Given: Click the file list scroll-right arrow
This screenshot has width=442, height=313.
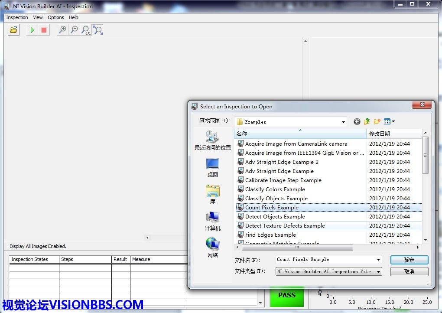Looking at the screenshot, I should [418, 247].
